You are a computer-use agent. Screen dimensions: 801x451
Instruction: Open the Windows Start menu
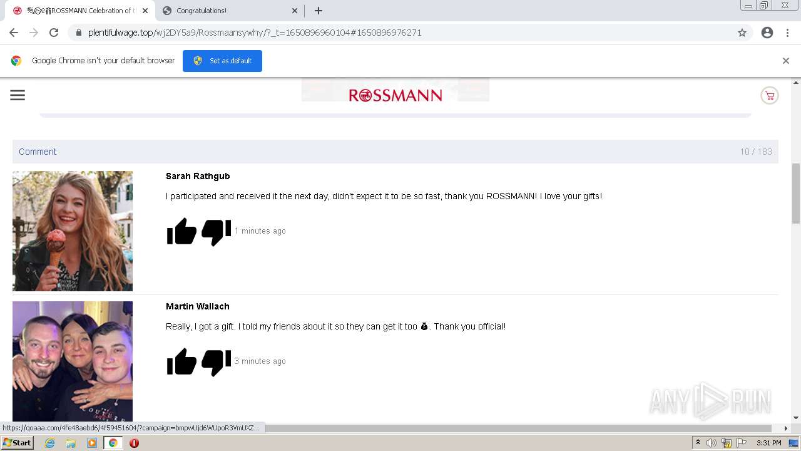tap(17, 443)
